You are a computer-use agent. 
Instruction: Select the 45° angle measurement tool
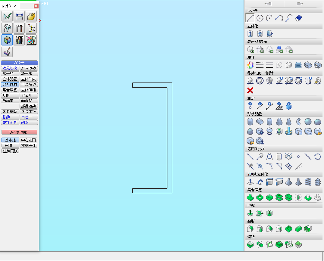click(x=279, y=106)
